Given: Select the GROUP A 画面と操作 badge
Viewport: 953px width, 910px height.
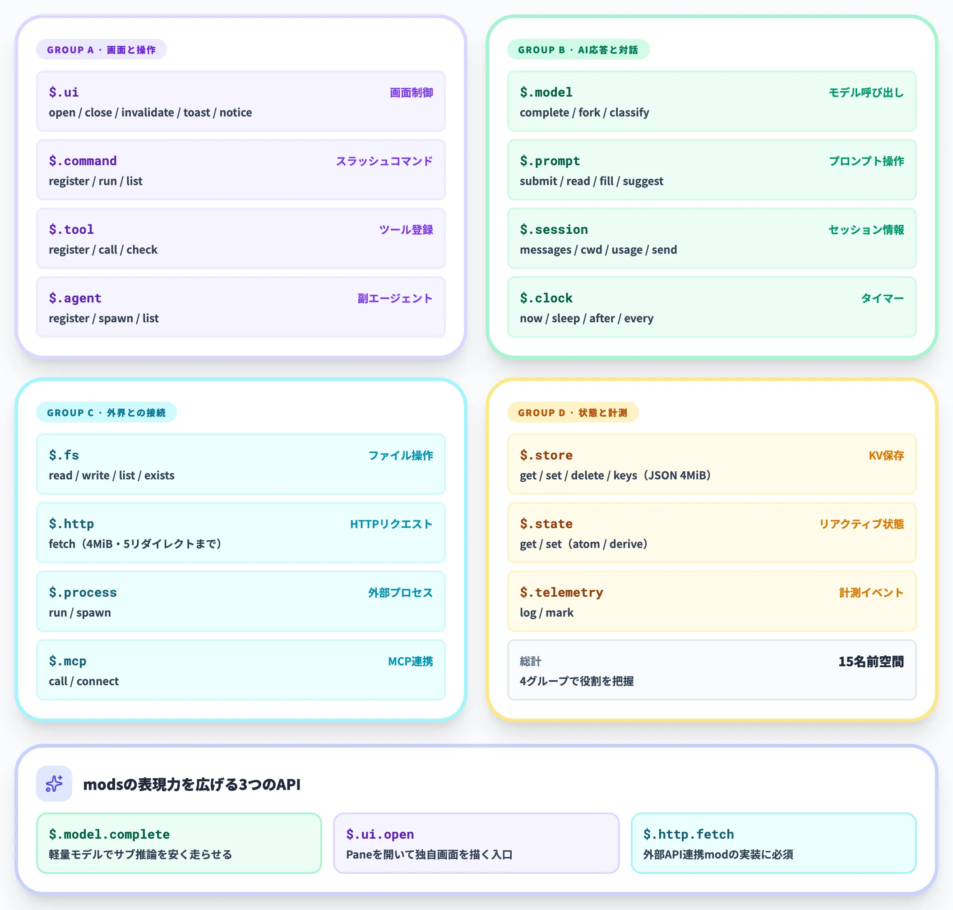Looking at the screenshot, I should coord(102,50).
